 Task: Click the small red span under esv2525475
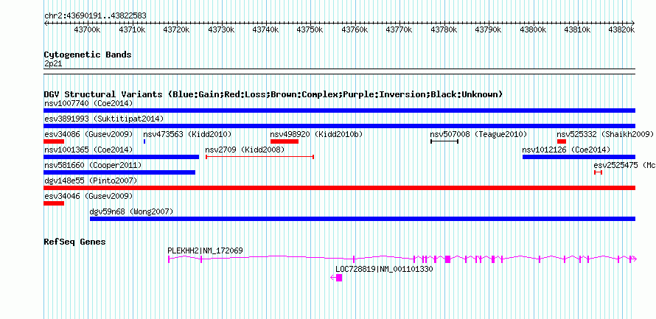tap(599, 172)
